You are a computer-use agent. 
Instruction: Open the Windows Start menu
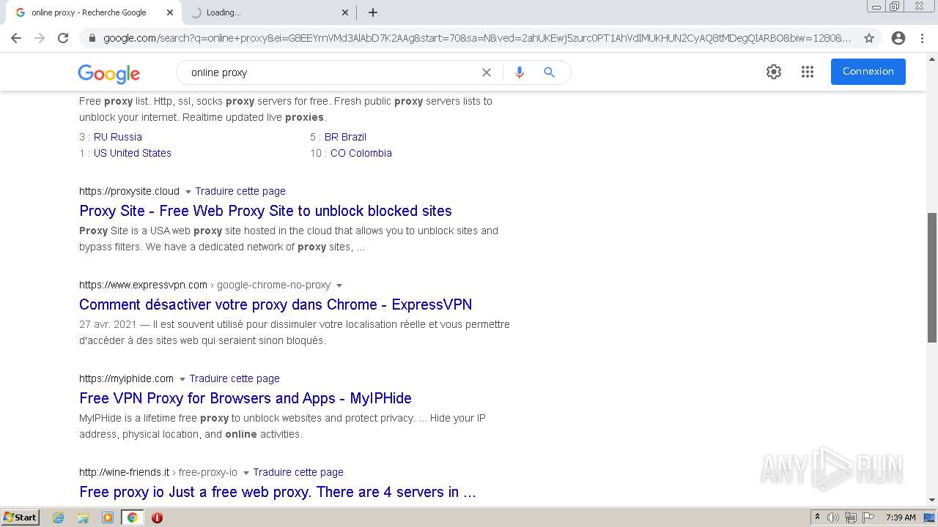pyautogui.click(x=21, y=517)
